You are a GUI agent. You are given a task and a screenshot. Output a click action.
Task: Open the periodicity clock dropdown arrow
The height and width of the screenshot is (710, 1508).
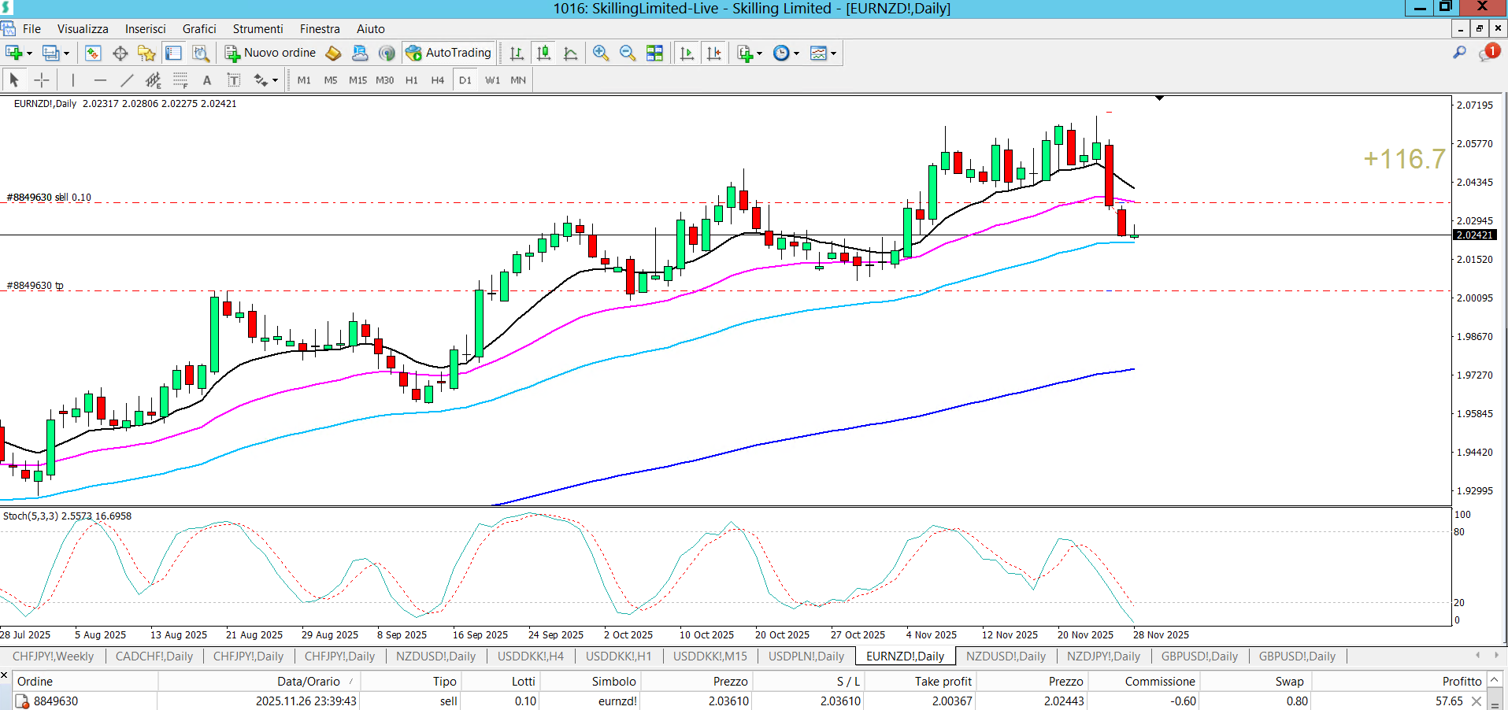797,54
